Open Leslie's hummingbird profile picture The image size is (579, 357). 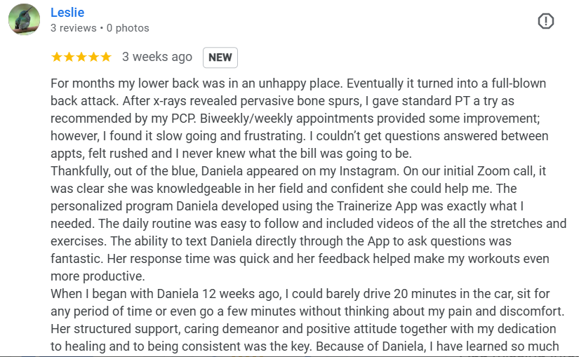tap(24, 20)
